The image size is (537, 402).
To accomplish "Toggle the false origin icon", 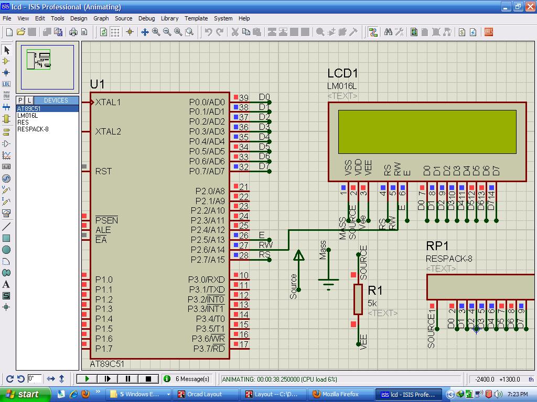I will coord(130,32).
